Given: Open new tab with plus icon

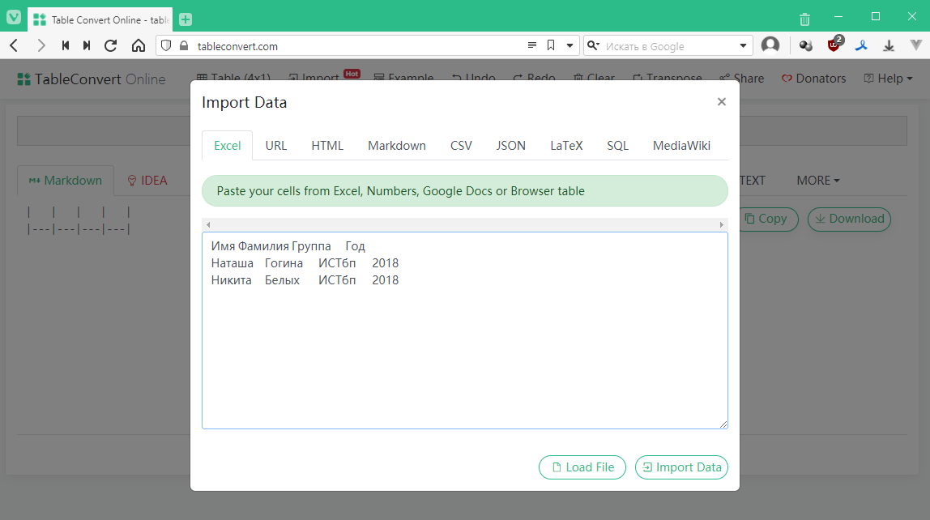Looking at the screenshot, I should click(186, 19).
